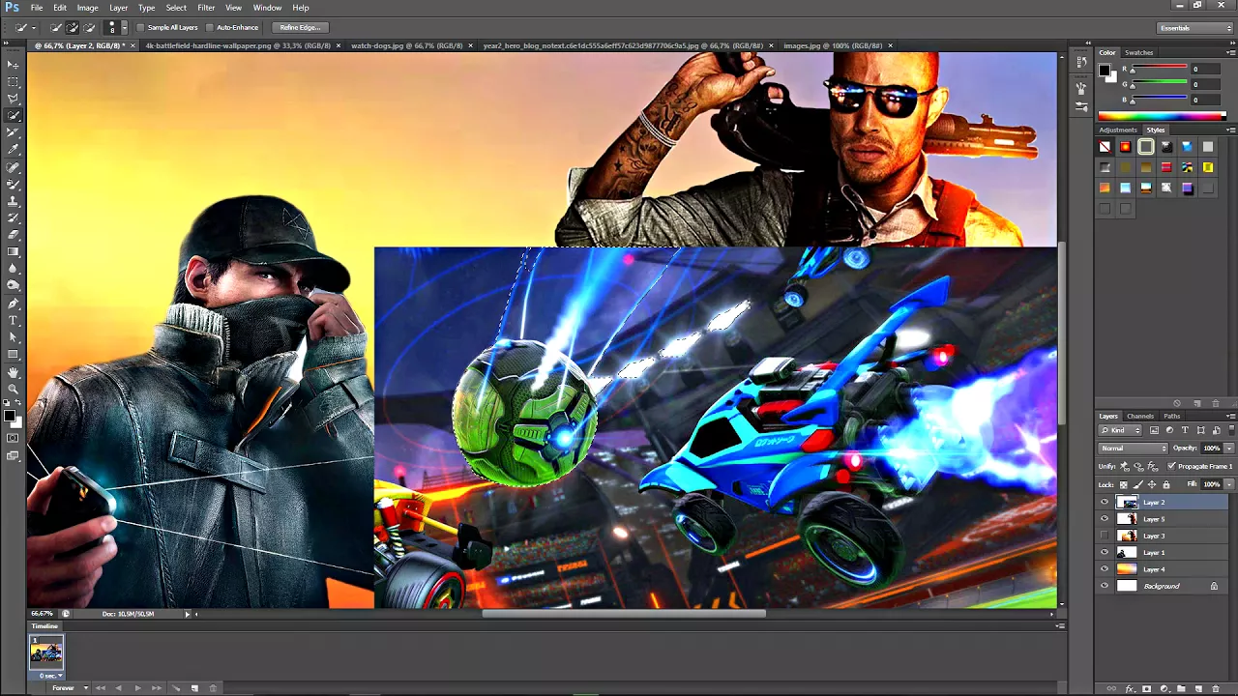Hide Layer 5 visibility eye
Screen dimensions: 1238x696
[1105, 519]
